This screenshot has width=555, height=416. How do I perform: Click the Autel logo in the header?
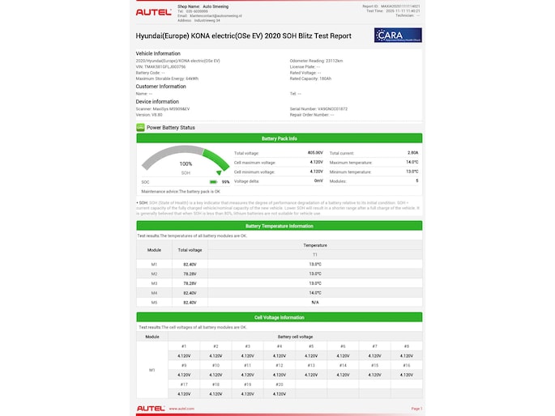click(152, 13)
